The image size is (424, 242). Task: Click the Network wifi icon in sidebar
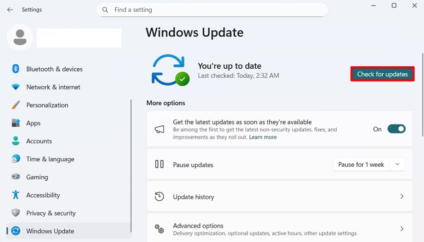point(15,87)
